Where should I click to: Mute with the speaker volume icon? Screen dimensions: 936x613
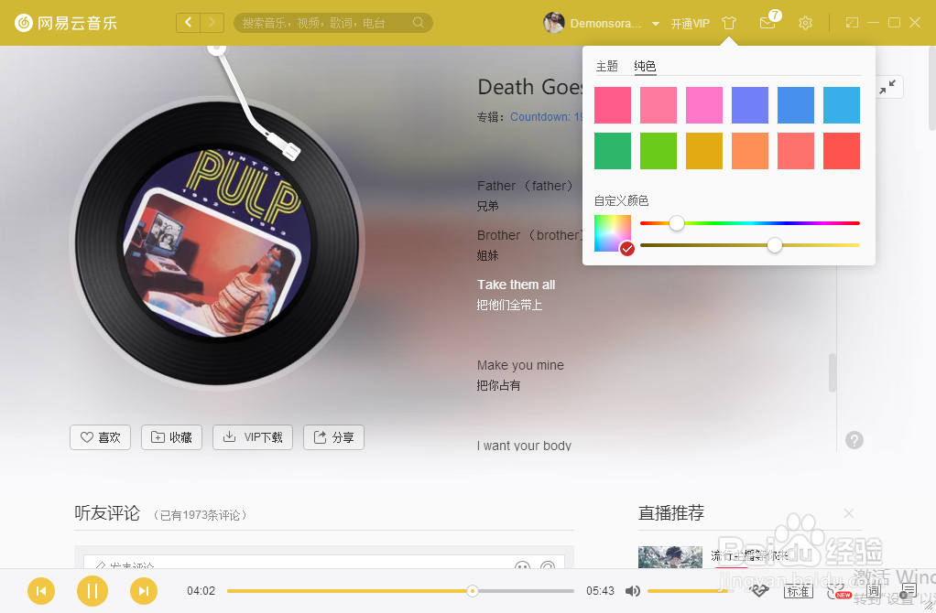click(633, 591)
